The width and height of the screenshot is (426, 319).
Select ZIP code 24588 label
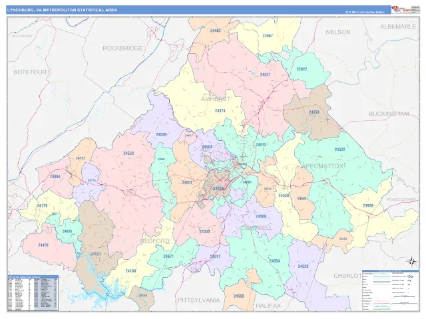point(261,217)
